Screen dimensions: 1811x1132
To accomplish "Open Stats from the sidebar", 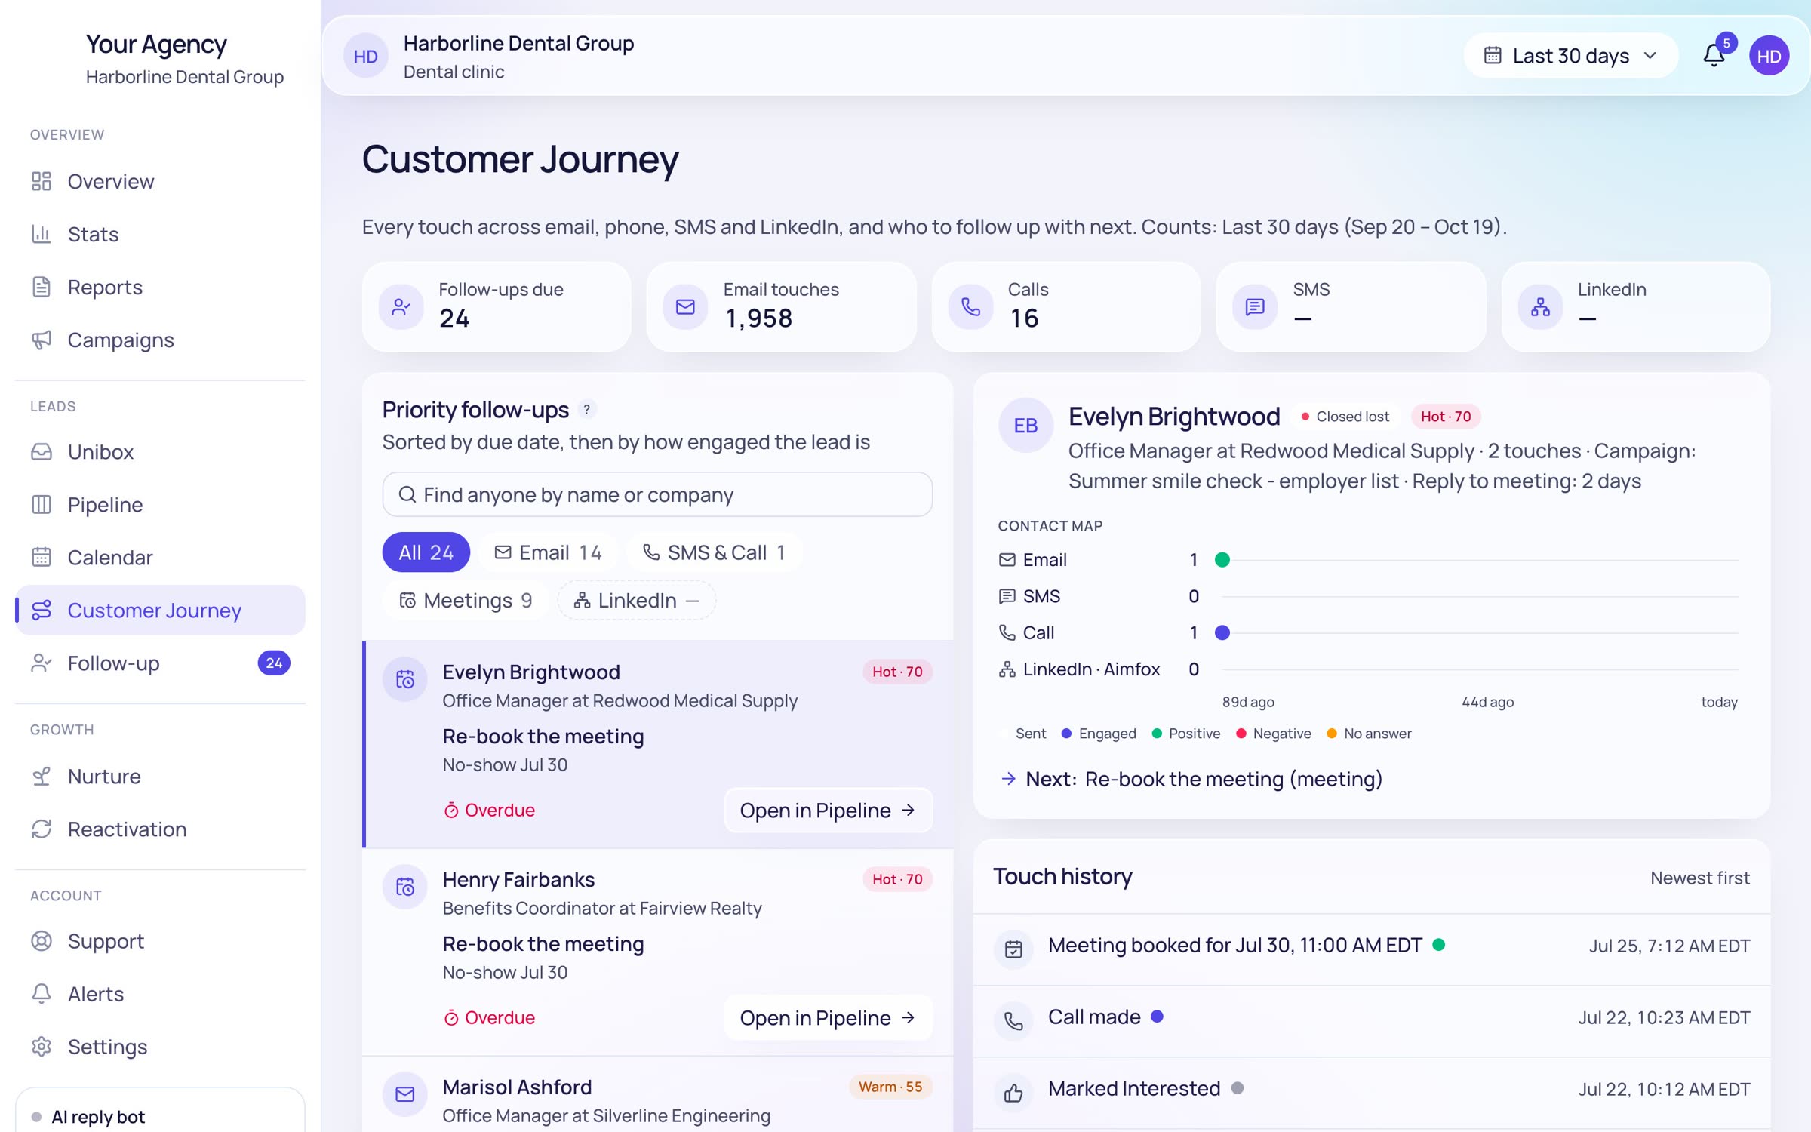I will [x=160, y=235].
